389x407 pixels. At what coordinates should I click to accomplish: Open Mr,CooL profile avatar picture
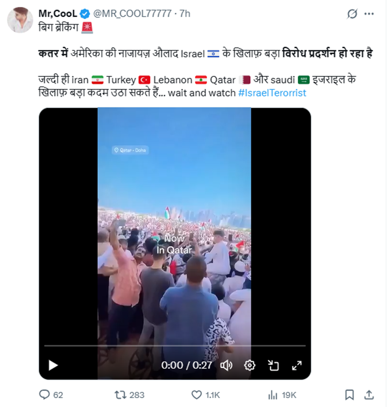20,20
